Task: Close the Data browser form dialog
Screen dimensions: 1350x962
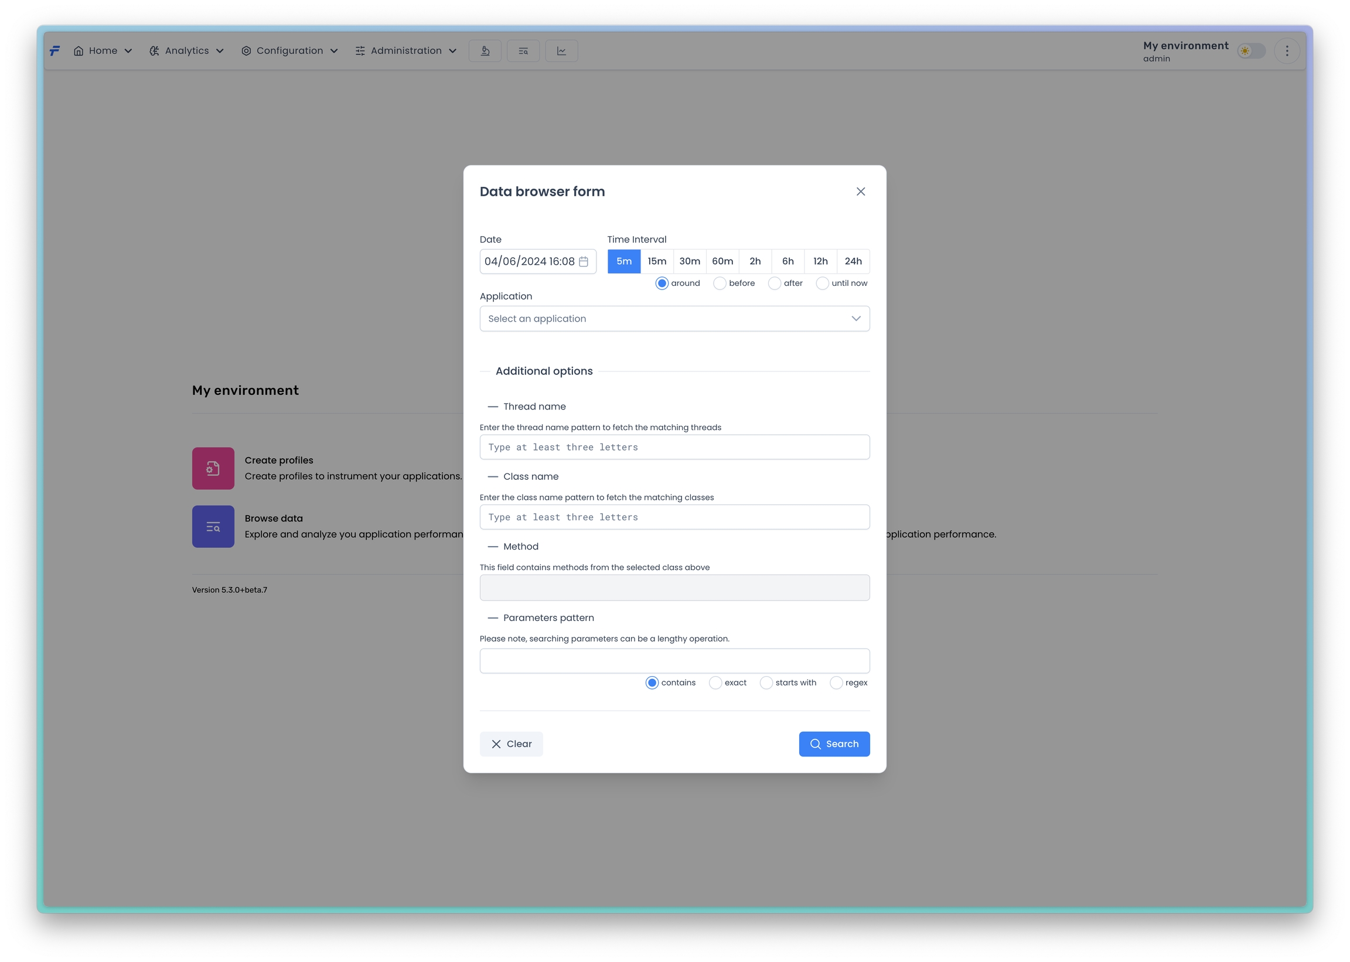Action: pyautogui.click(x=860, y=192)
